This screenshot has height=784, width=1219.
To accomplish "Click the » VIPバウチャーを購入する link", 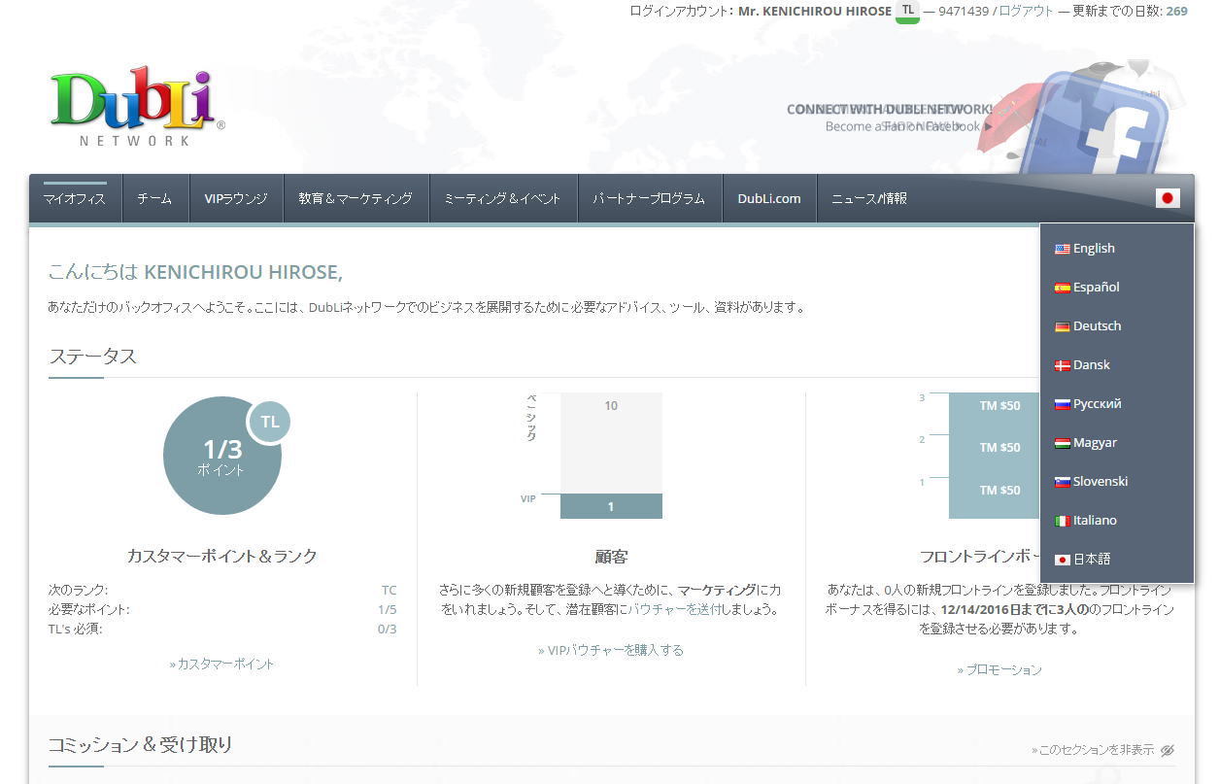I will 611,650.
